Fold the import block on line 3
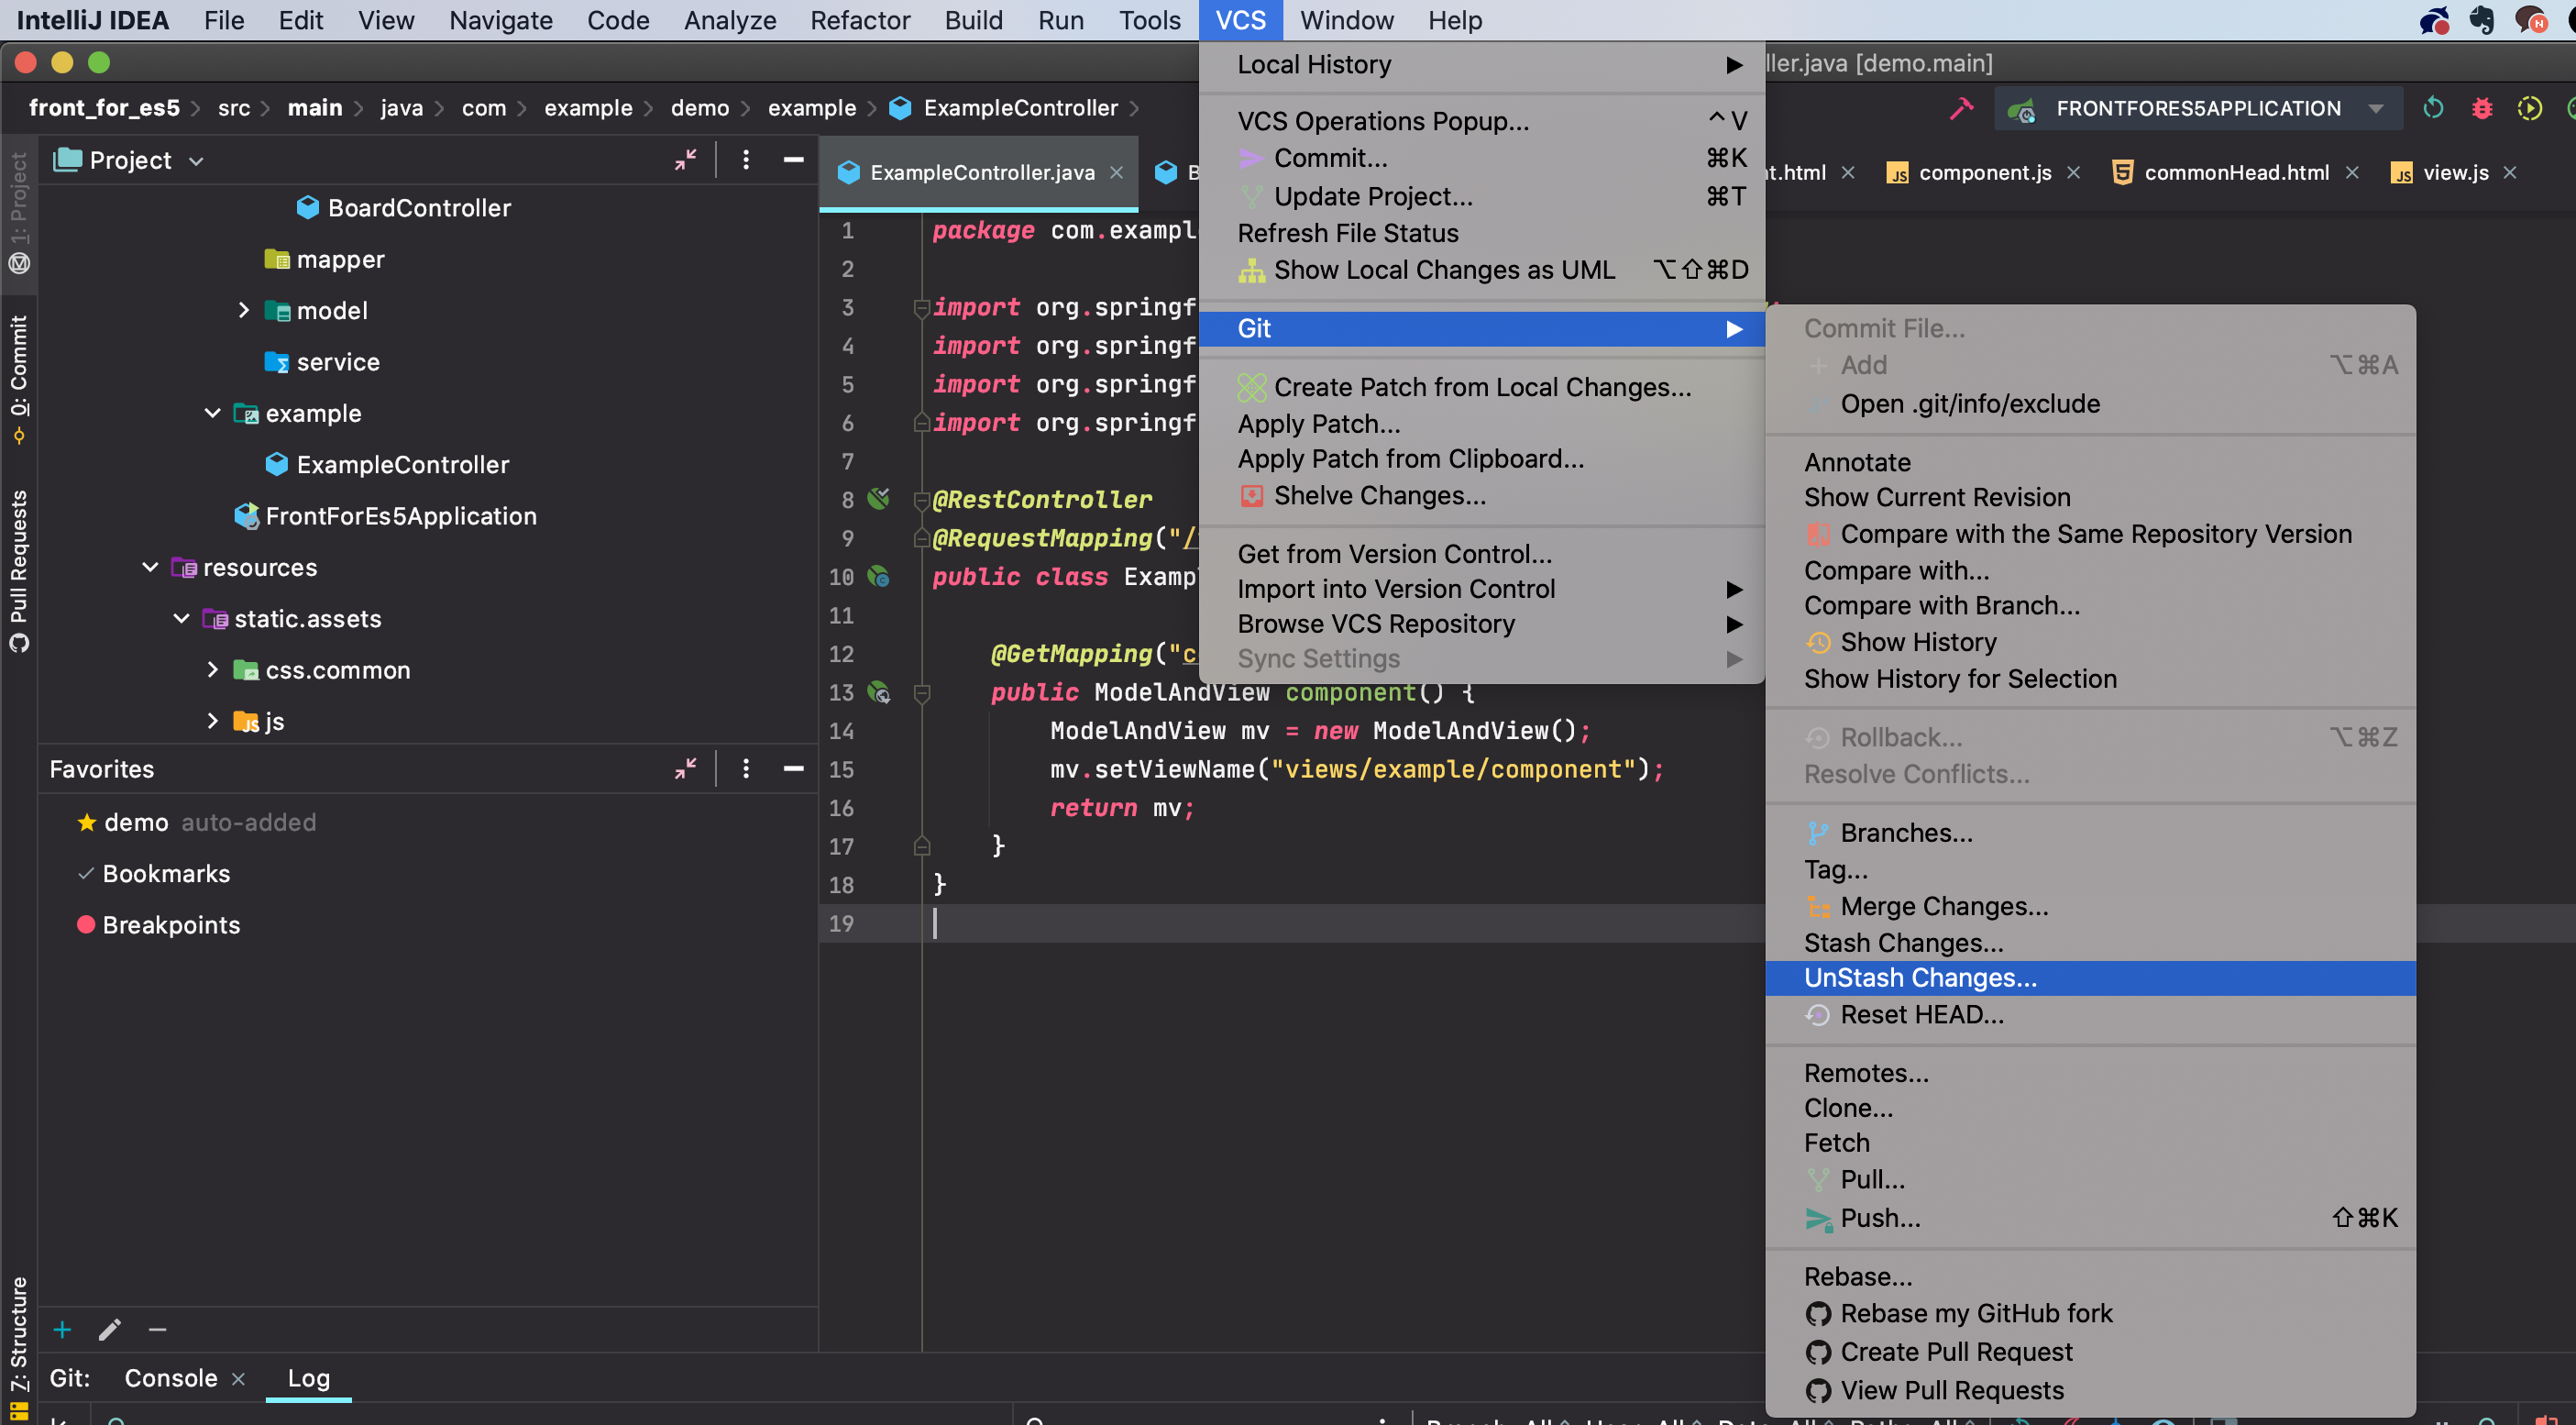 [x=922, y=308]
